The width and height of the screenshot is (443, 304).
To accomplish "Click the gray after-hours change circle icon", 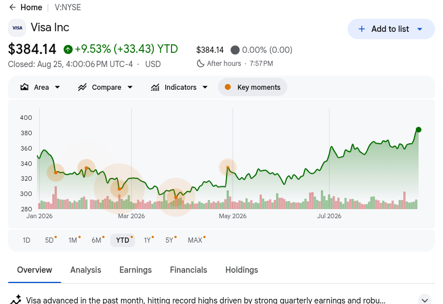I will point(235,50).
